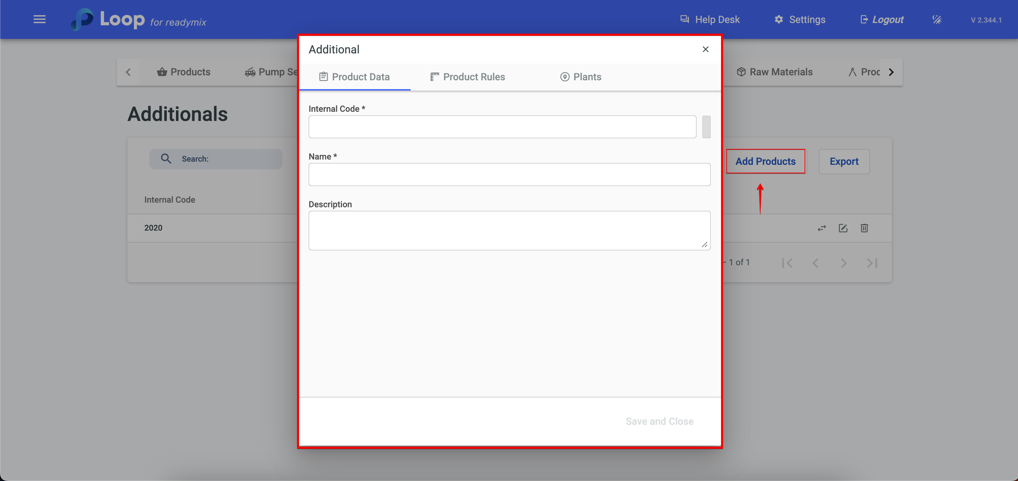Go to next page chevron

click(844, 263)
